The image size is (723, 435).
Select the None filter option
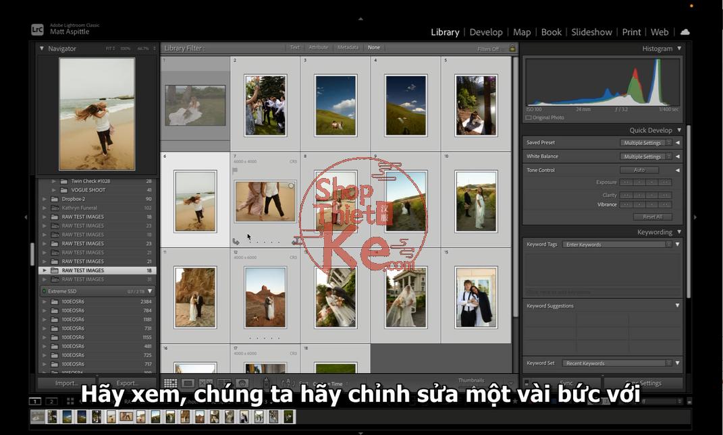(x=373, y=48)
